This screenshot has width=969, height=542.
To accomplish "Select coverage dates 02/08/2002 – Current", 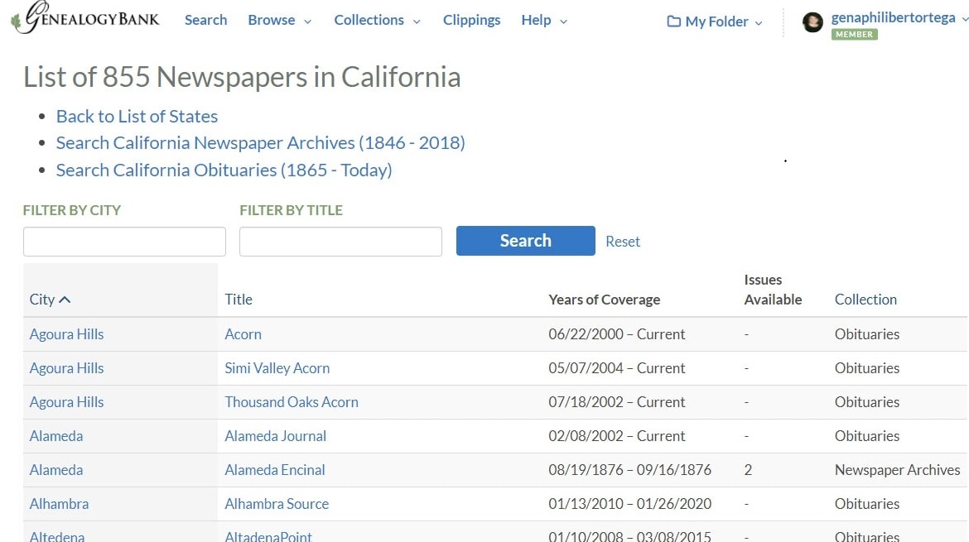I will pyautogui.click(x=616, y=436).
